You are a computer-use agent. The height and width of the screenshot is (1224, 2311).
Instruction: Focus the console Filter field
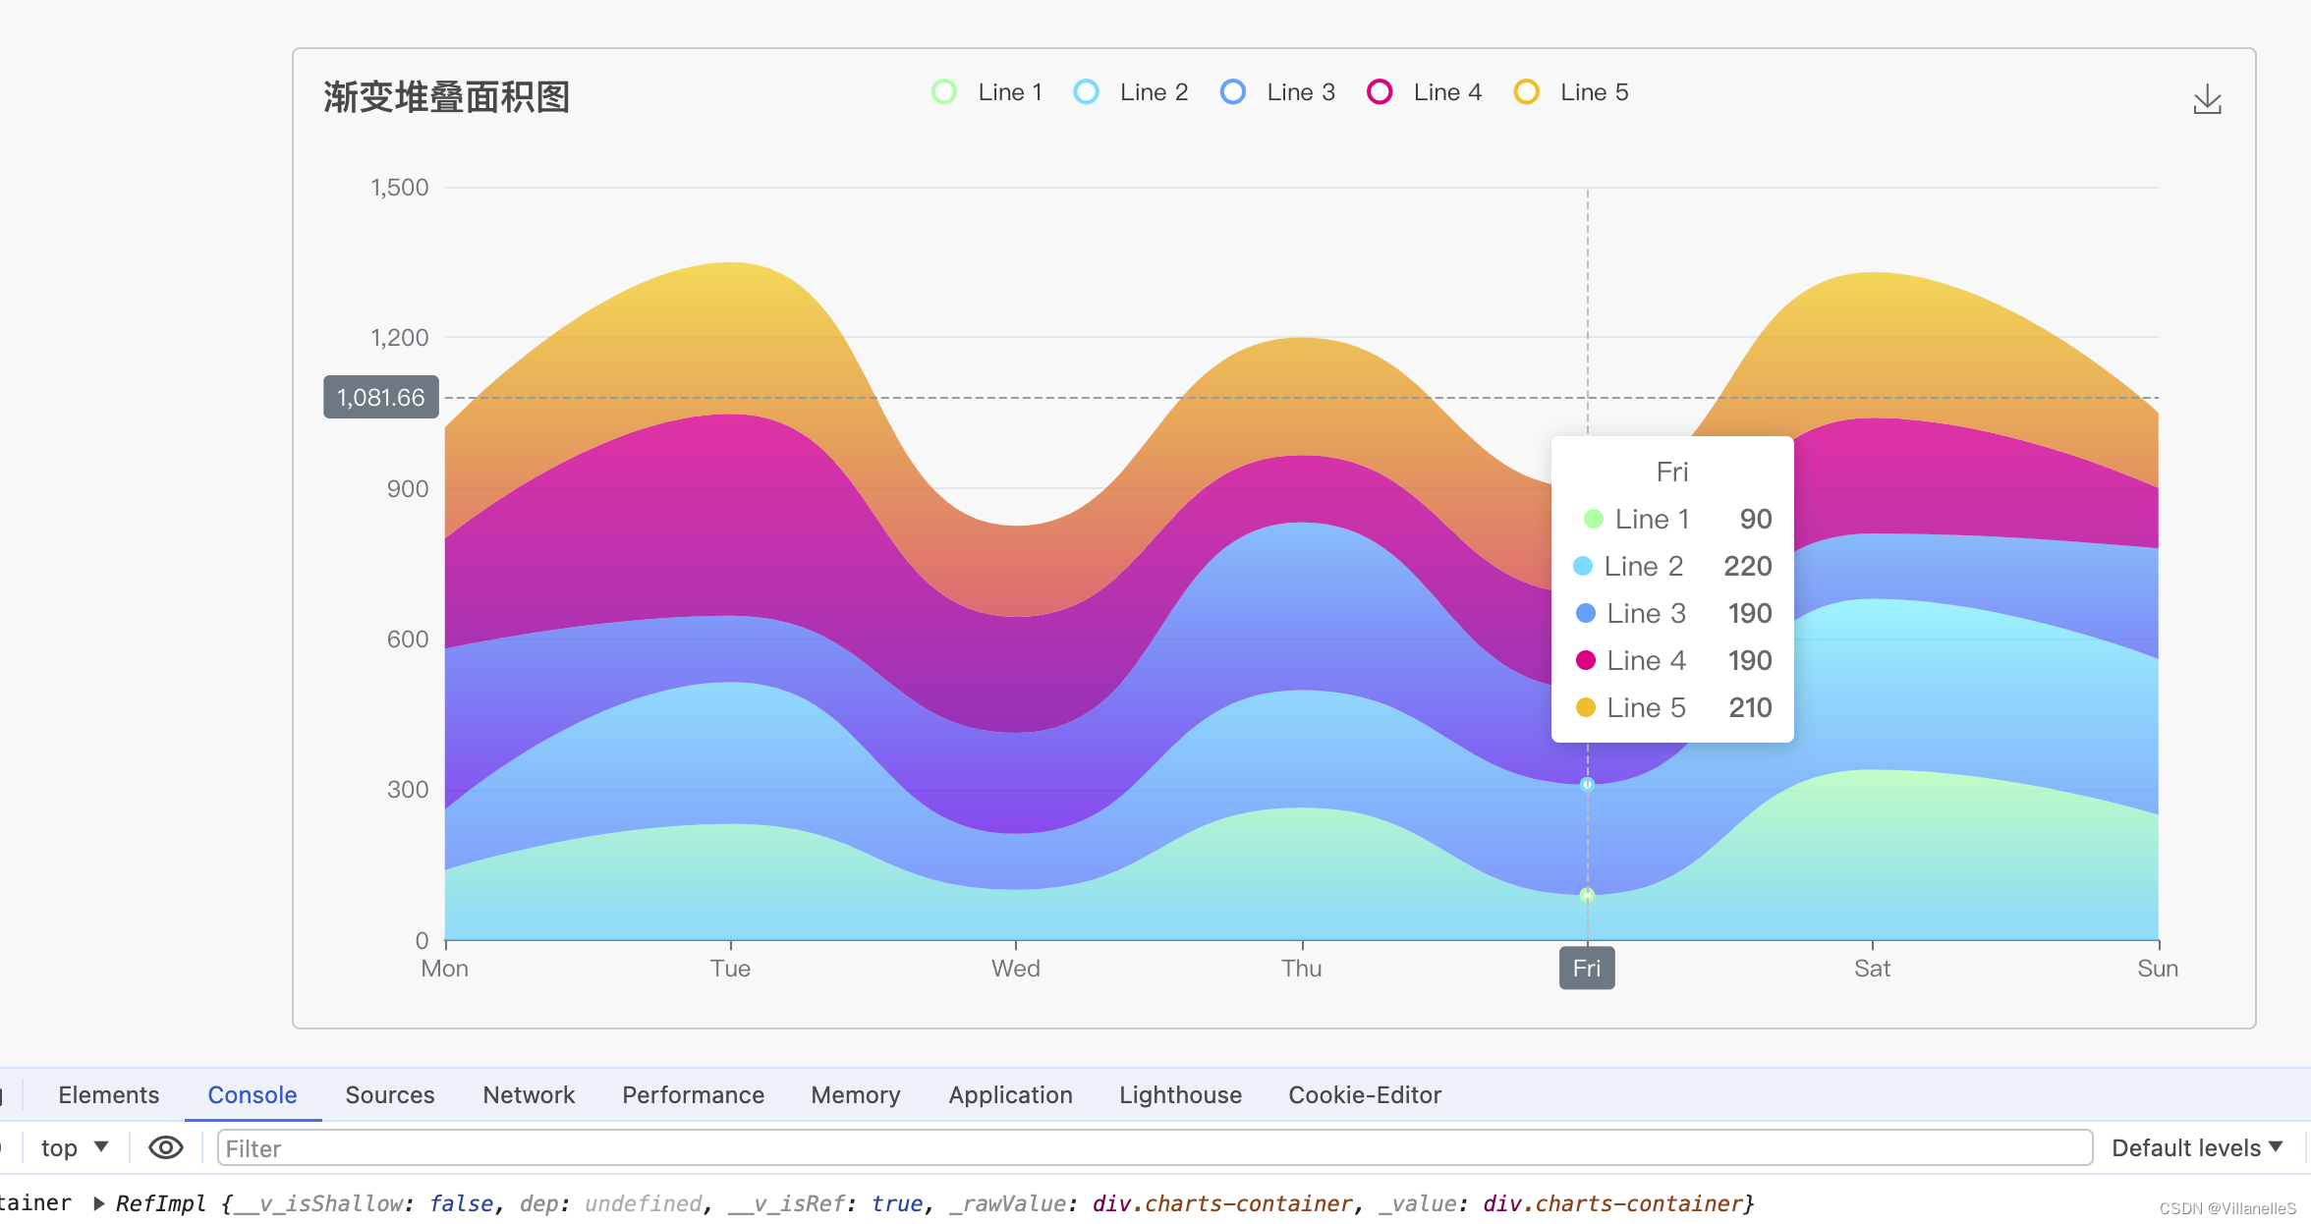1155,1147
